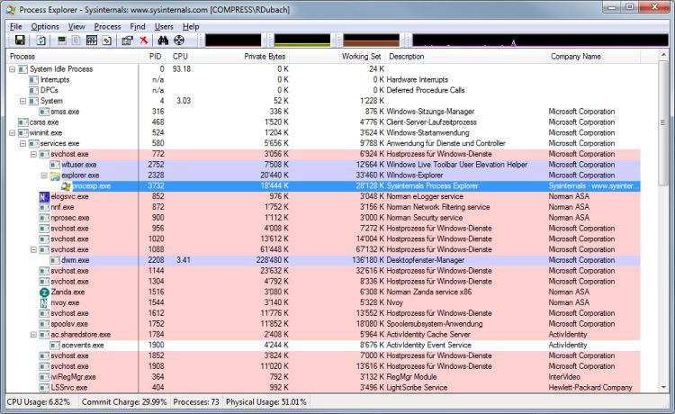This screenshot has width=675, height=414.
Task: Click the CPU Usage status bar entry
Action: 39,402
